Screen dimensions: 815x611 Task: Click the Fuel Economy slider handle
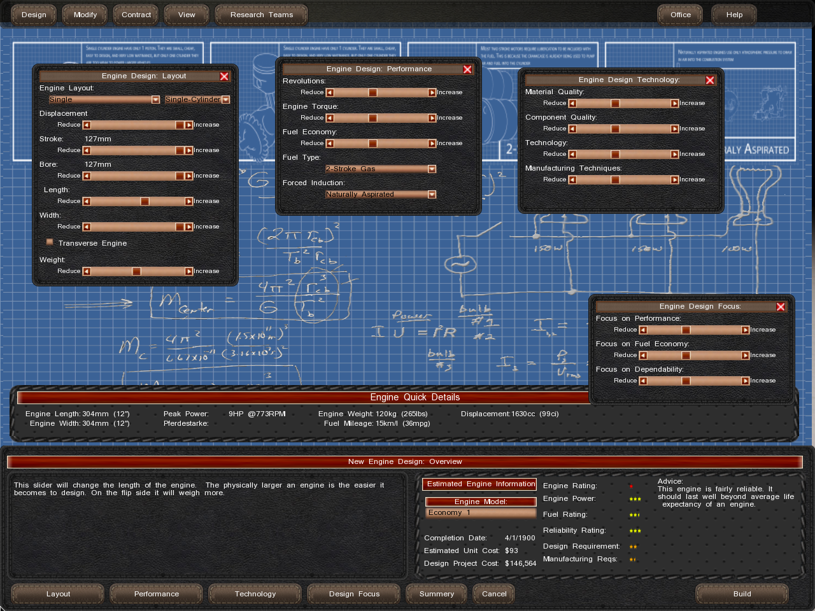pyautogui.click(x=372, y=143)
